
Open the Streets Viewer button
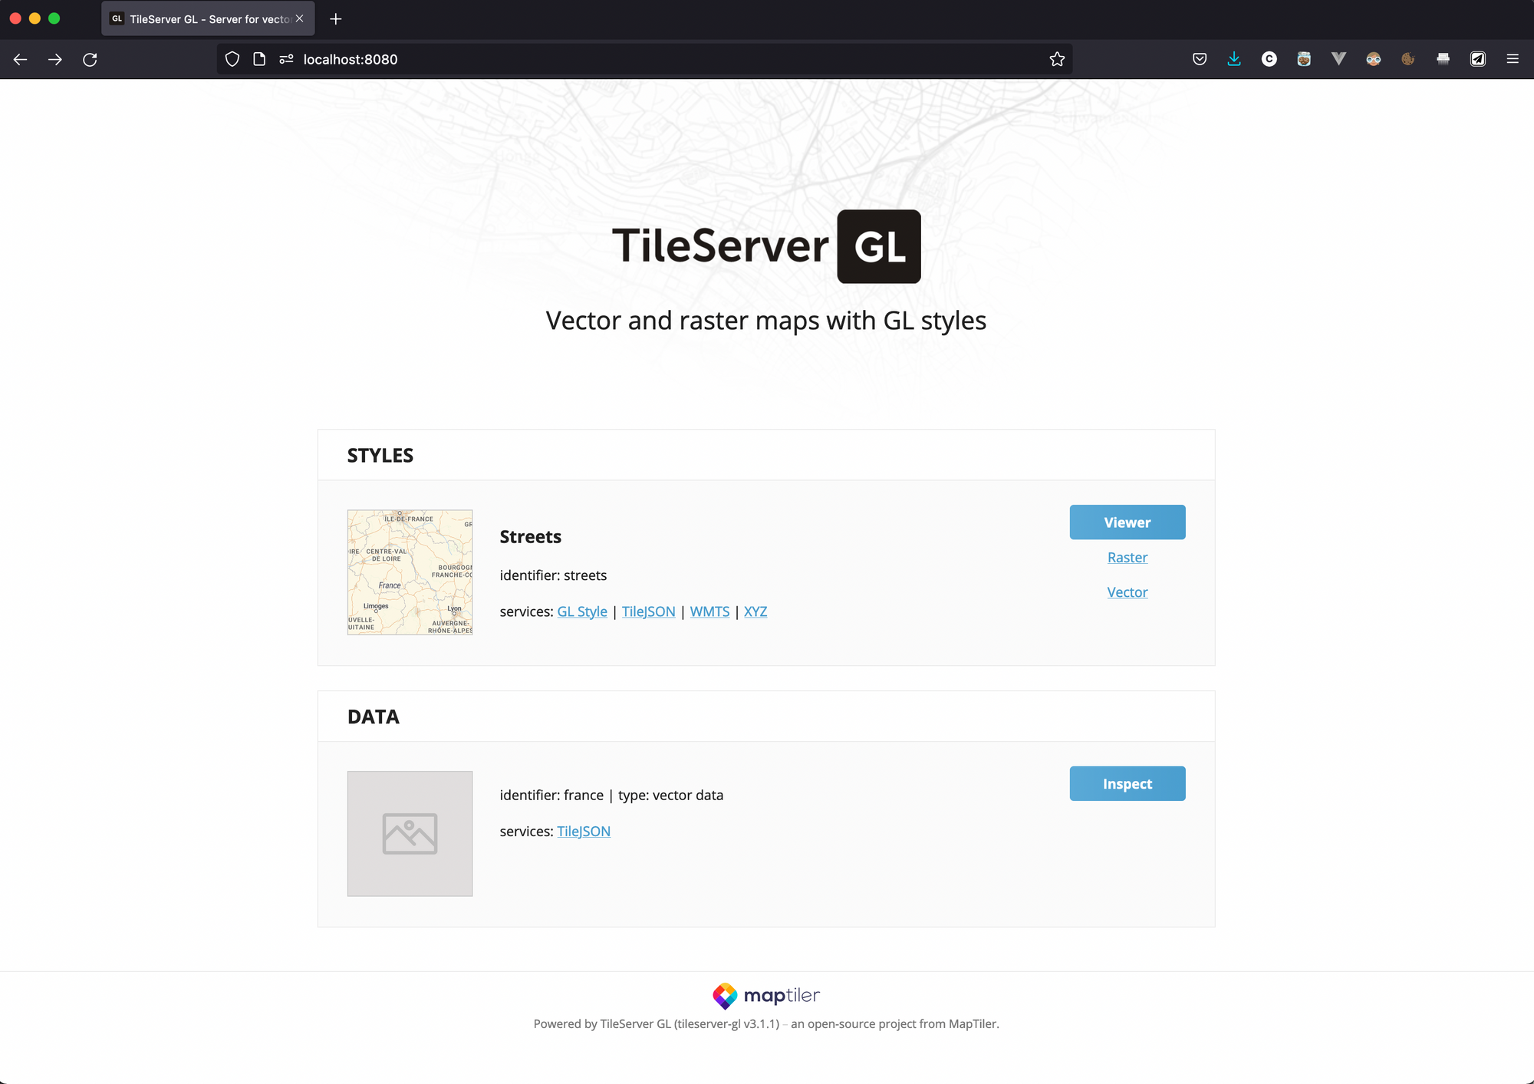(1127, 522)
